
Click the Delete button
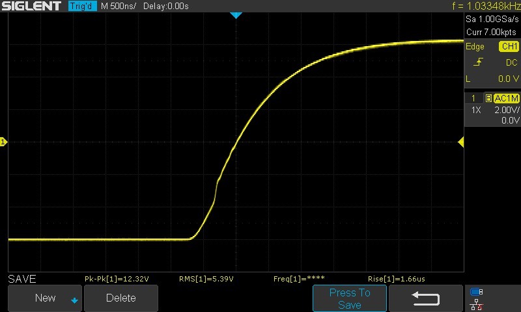tap(121, 298)
